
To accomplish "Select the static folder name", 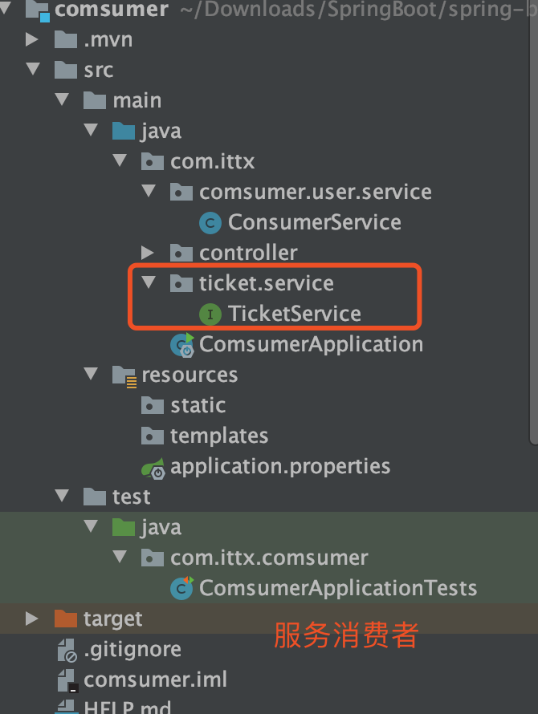I will point(198,406).
